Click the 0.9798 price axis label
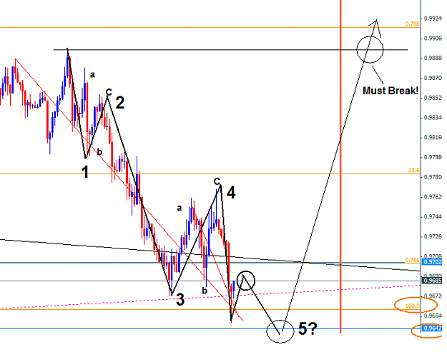Screen dimensions: 447x352 433,157
